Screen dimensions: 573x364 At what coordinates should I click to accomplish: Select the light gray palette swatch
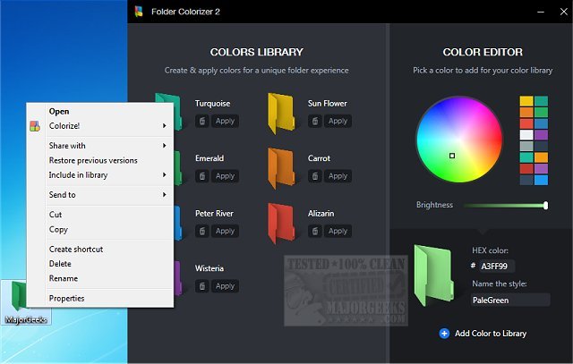point(526,146)
